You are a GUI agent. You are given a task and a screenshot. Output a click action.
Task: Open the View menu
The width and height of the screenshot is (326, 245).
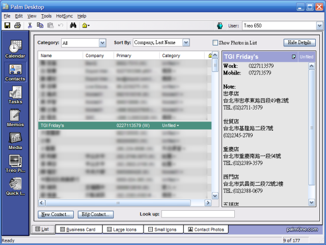point(32,16)
